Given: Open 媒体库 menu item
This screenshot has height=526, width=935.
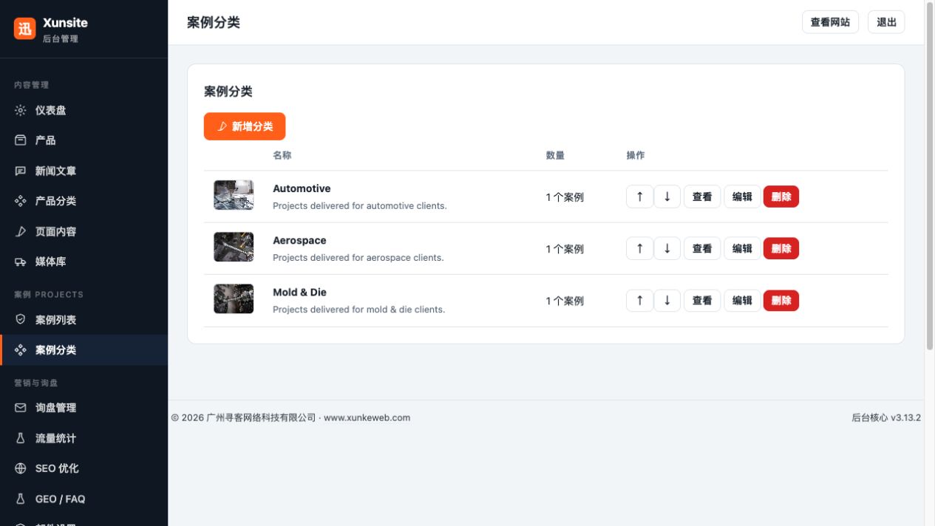Looking at the screenshot, I should (84, 262).
